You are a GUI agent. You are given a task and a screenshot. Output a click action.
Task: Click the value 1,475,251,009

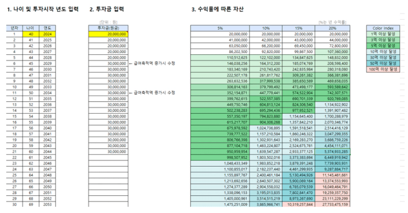click(220, 204)
